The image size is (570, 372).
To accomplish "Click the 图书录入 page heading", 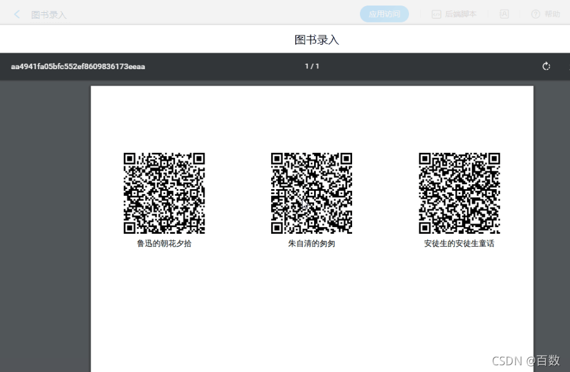I will 317,40.
